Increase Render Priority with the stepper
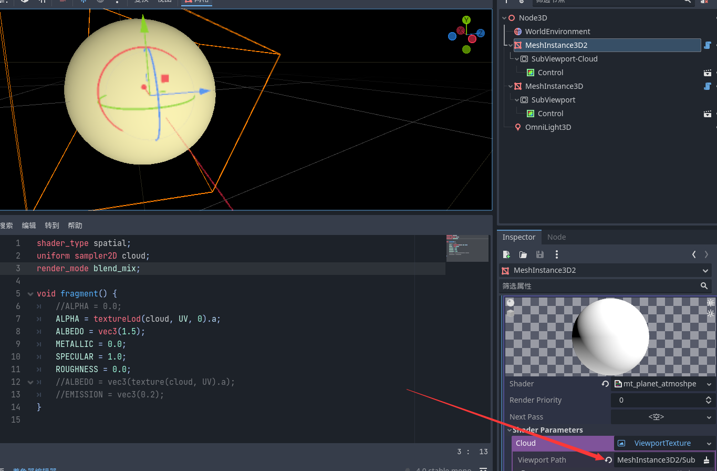717x471 pixels. pos(708,397)
